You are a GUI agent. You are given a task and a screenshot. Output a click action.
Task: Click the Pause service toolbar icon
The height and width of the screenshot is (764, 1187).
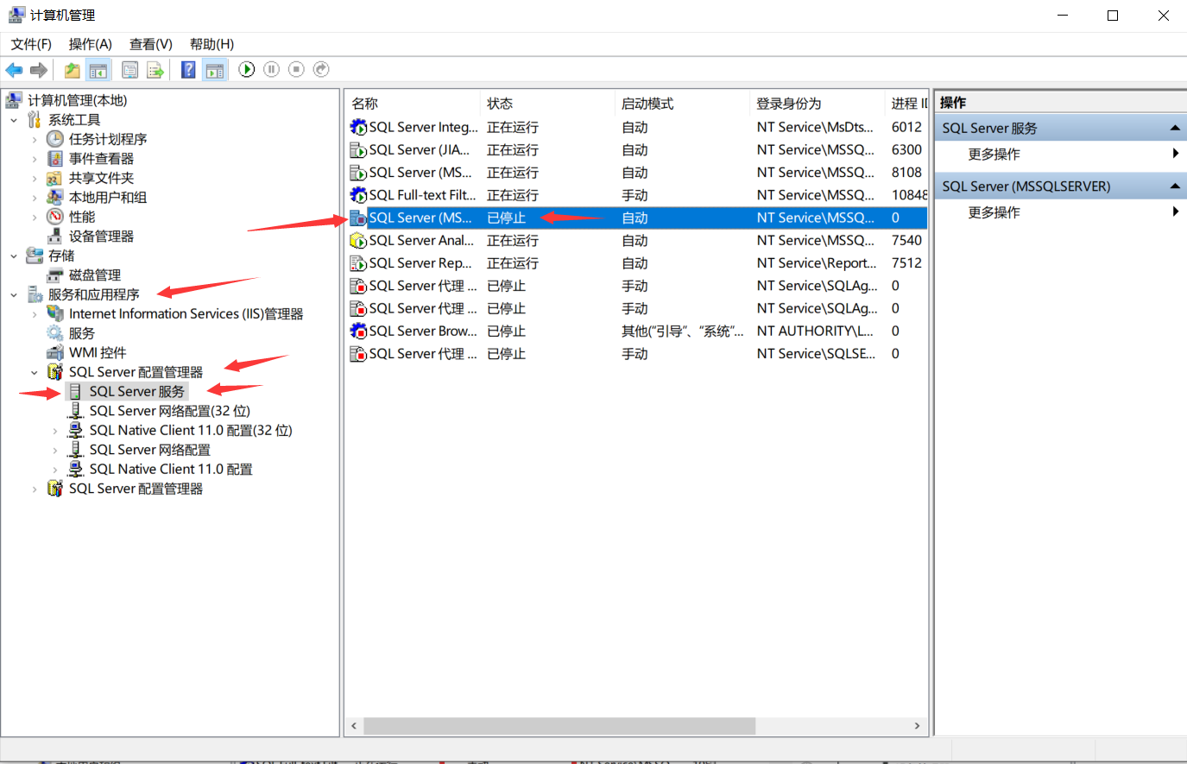(272, 69)
